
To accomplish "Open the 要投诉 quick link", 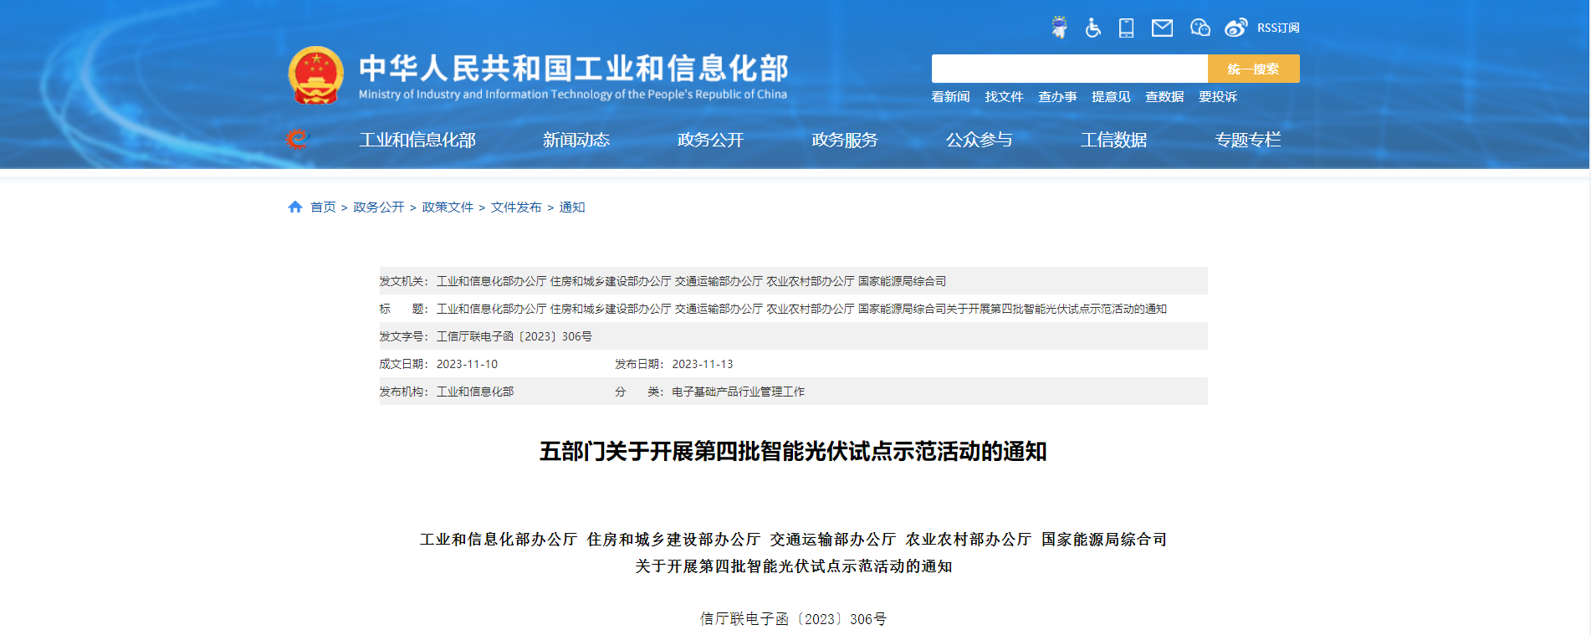I will (x=1217, y=97).
